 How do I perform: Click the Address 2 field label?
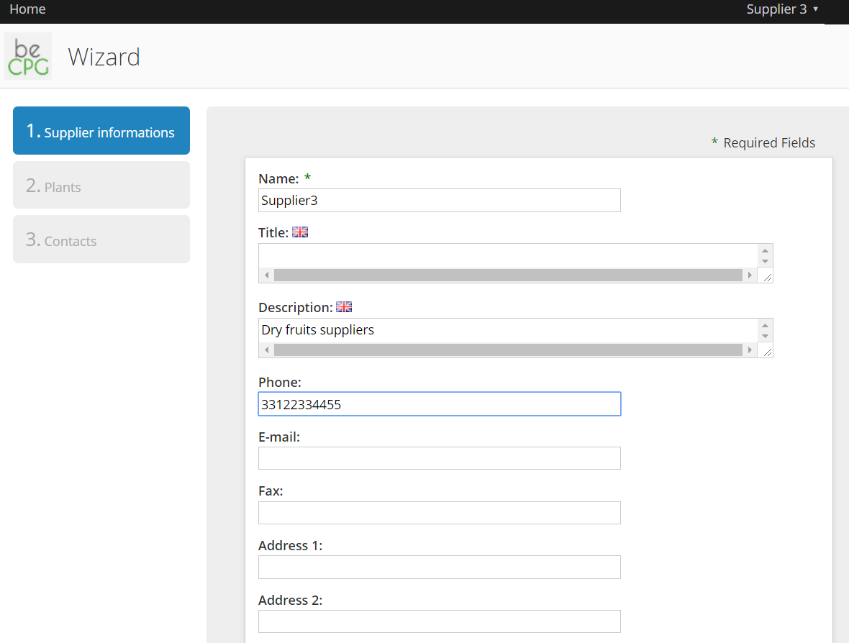pos(290,601)
